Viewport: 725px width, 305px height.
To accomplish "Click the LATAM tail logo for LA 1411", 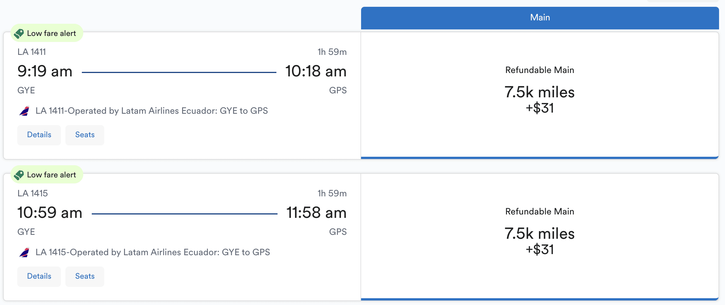I will click(x=25, y=111).
